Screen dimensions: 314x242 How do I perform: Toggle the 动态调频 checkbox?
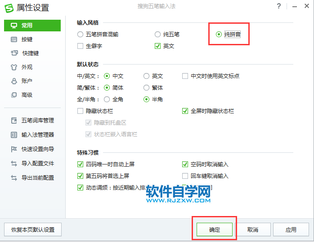point(80,187)
